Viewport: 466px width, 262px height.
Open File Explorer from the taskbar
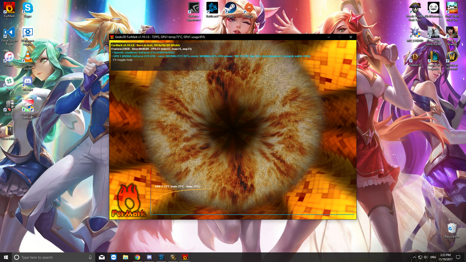click(x=126, y=257)
